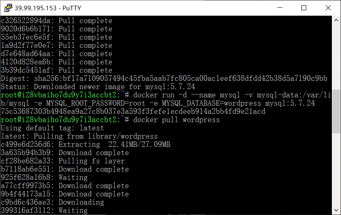
Task: Click the scrollbar down arrow
Action: pyautogui.click(x=336, y=210)
